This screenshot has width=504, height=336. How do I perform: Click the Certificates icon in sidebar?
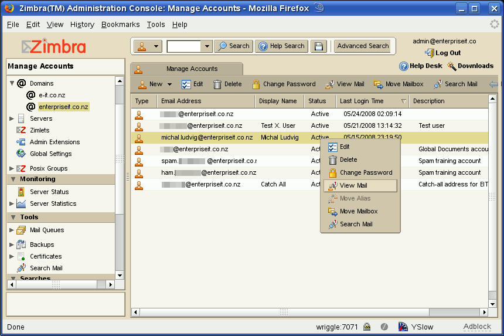click(x=21, y=257)
